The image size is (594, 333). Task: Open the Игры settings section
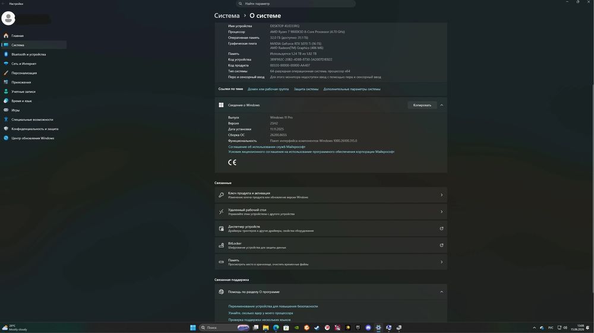[x=33, y=110]
